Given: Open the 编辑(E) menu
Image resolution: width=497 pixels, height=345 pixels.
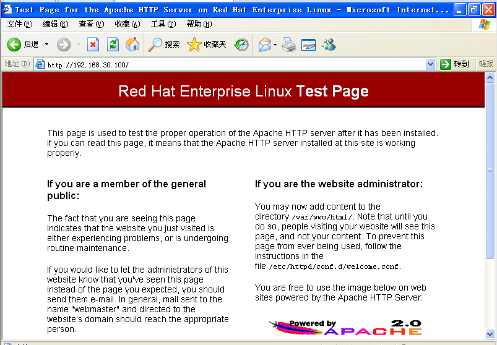Looking at the screenshot, I should (x=56, y=24).
